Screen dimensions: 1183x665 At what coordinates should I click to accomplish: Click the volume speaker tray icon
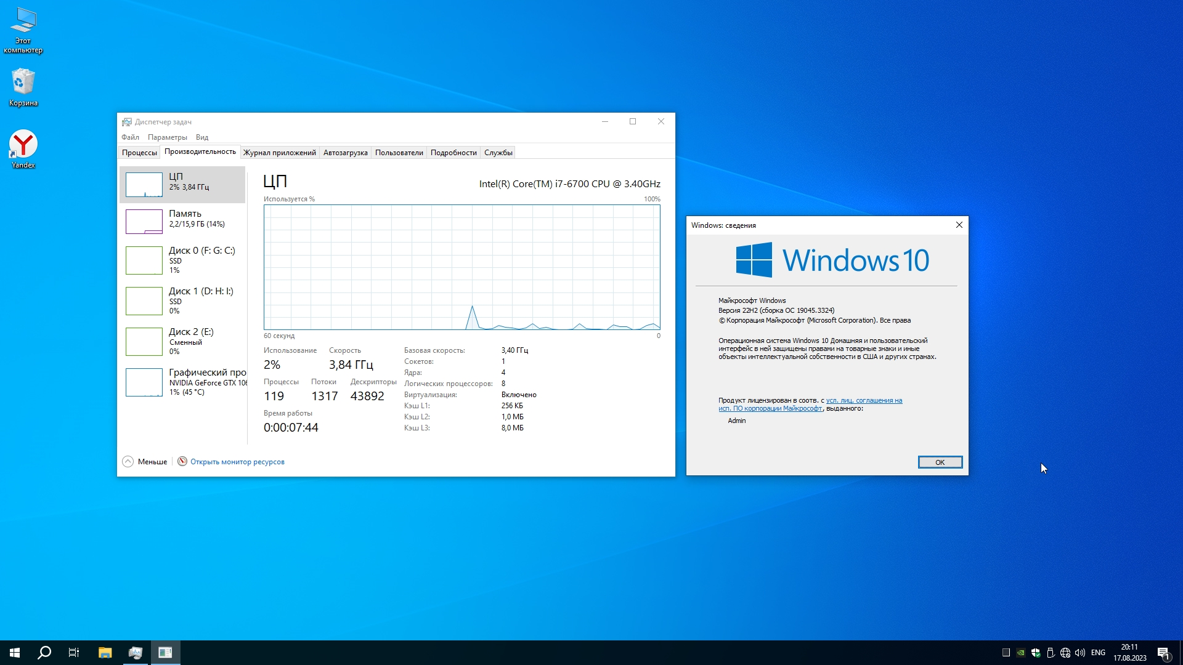point(1080,653)
